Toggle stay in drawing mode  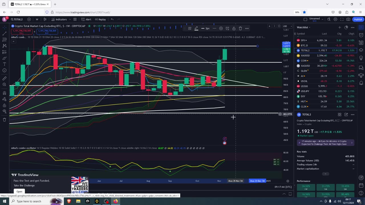pyautogui.click(x=4, y=99)
